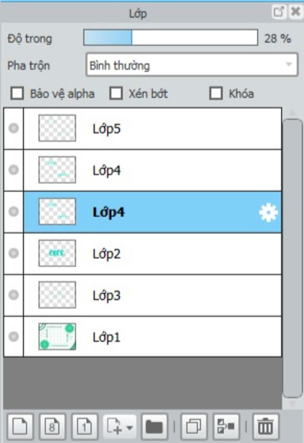Enable the Xén bớt checkbox

pos(116,93)
